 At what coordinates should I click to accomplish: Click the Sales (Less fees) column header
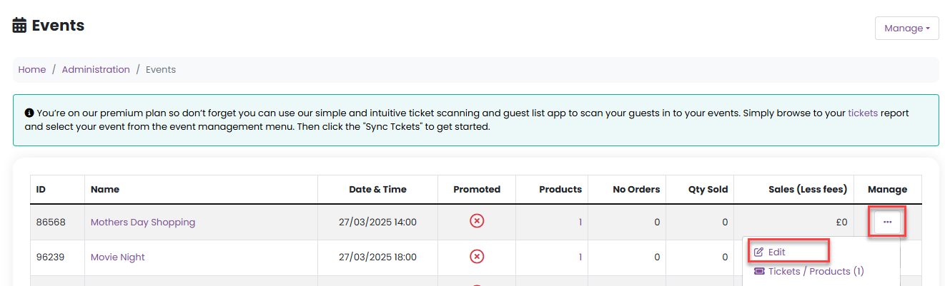[807, 190]
